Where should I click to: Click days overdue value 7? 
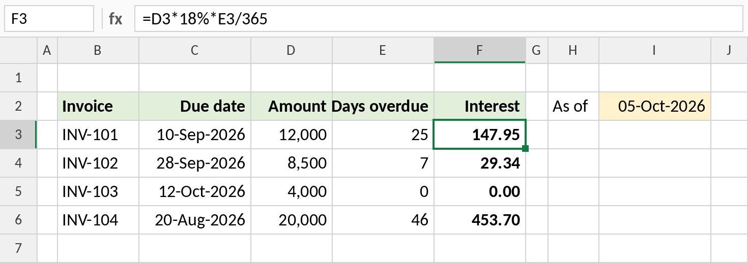(383, 163)
